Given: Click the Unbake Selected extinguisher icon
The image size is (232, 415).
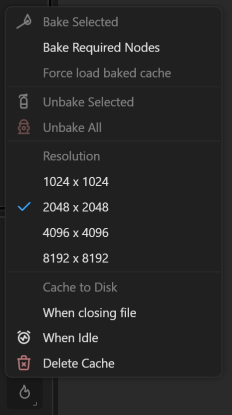Looking at the screenshot, I should click(x=24, y=101).
